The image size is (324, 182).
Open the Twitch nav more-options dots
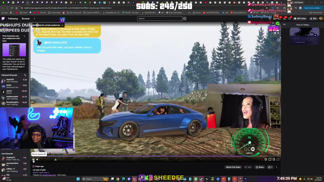click(34, 18)
